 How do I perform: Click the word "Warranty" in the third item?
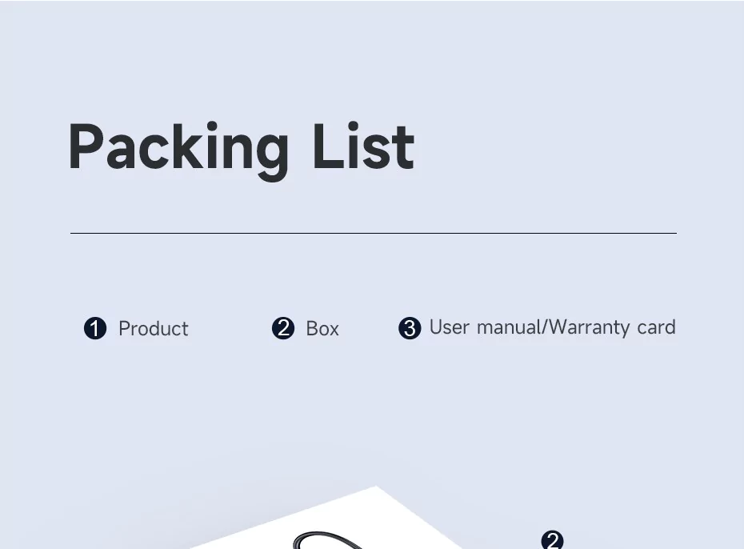(x=590, y=327)
